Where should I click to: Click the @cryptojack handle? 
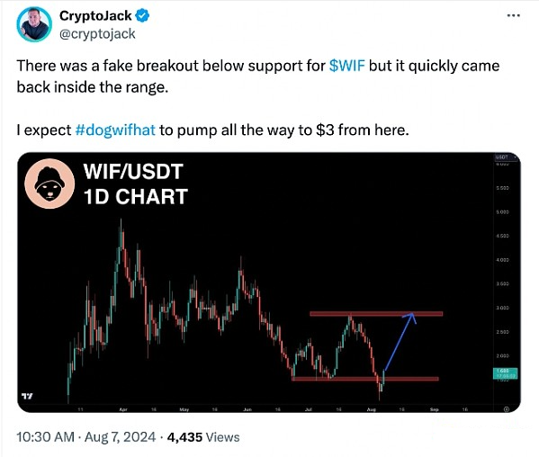(x=97, y=34)
